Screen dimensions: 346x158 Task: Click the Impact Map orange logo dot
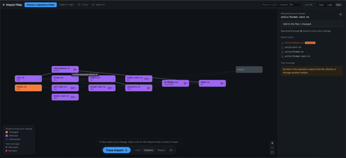click(x=3, y=5)
